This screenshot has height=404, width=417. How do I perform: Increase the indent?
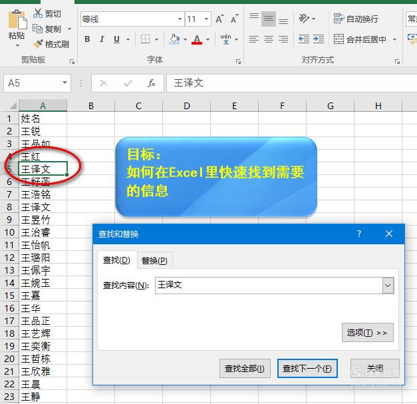(319, 39)
